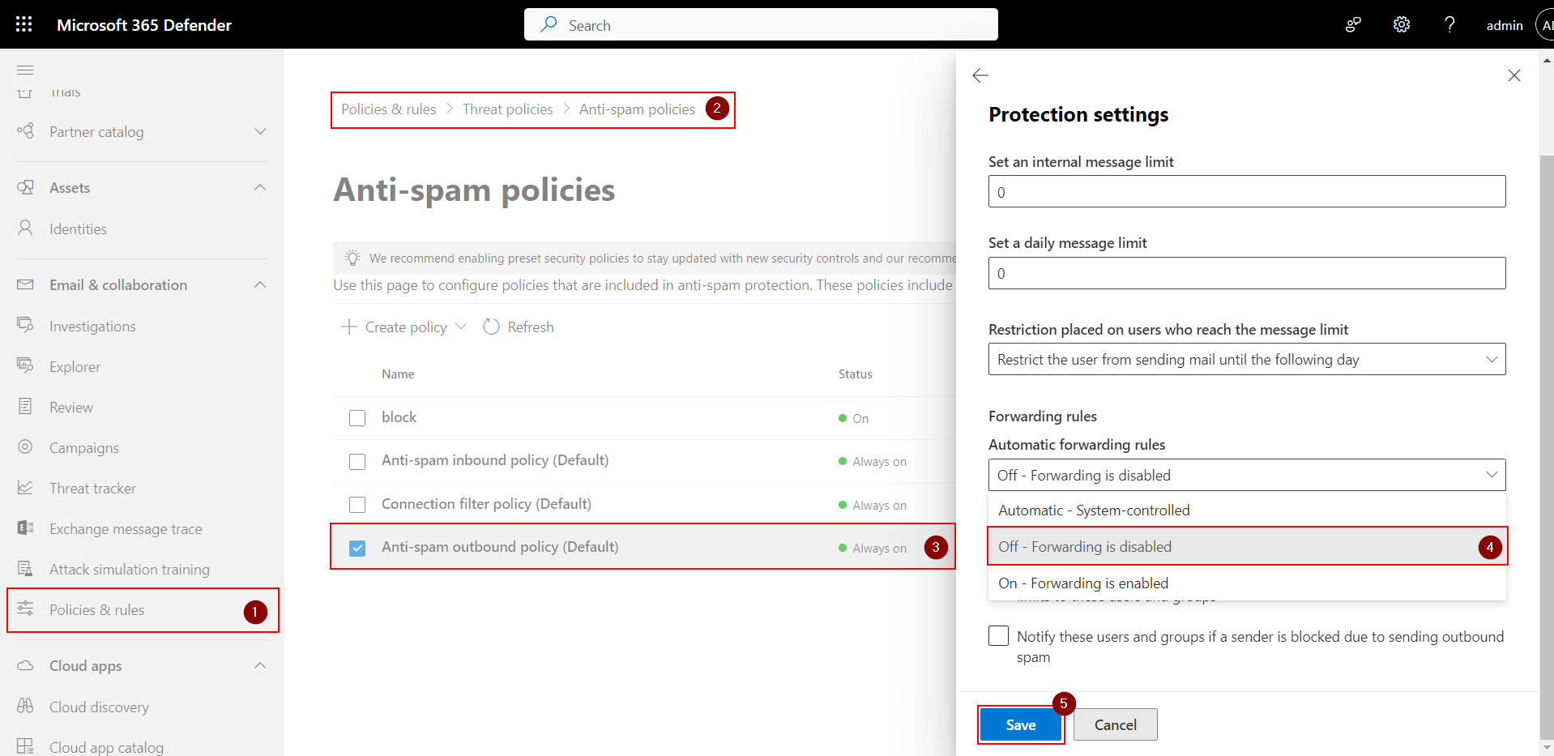Click the Refresh icon in policy toolbar
This screenshot has width=1554, height=756.
[x=491, y=327]
